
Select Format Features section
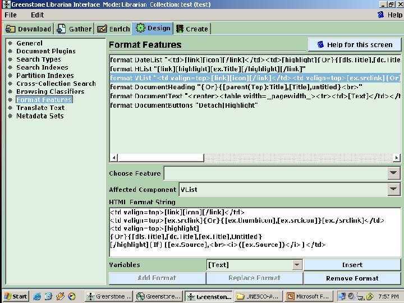(44, 99)
